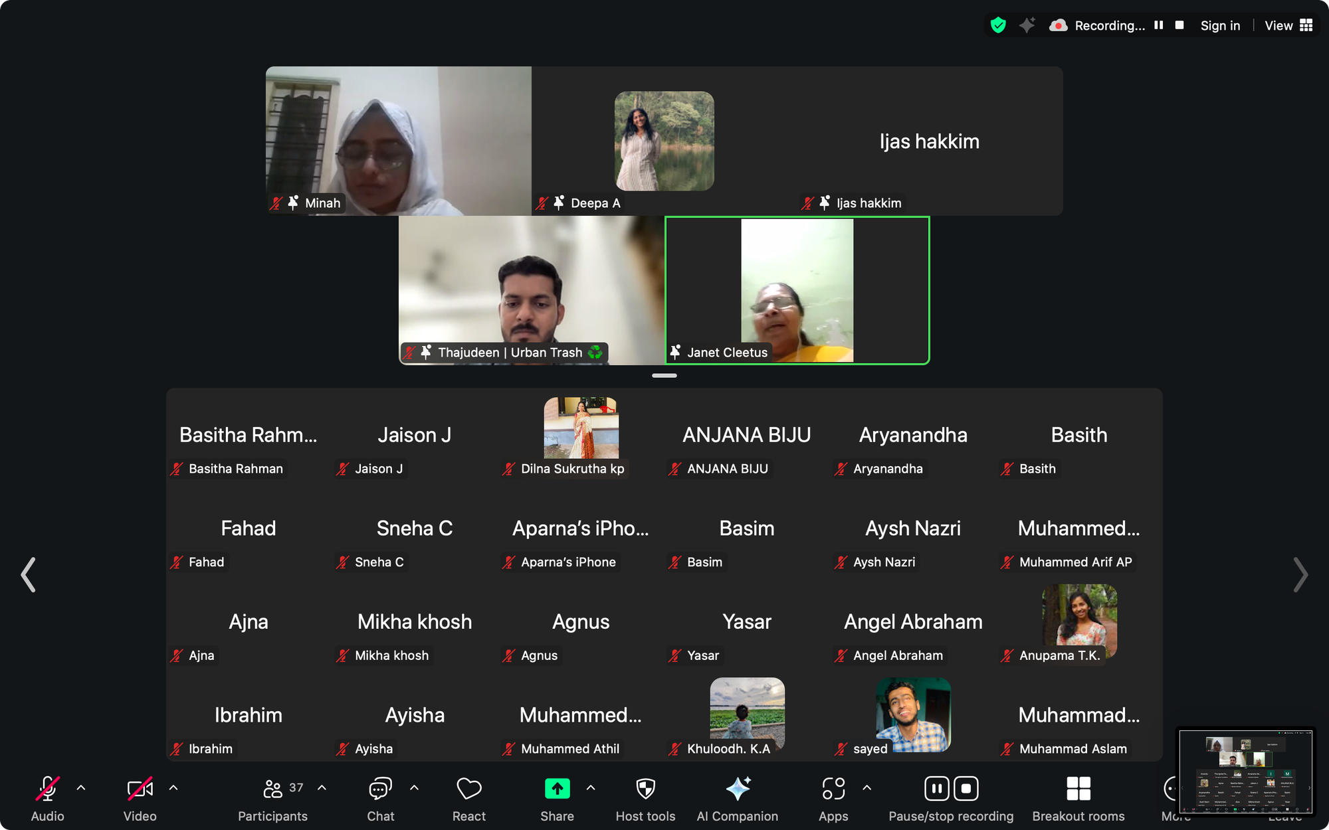Expand video options arrow
1329x830 pixels.
173,788
